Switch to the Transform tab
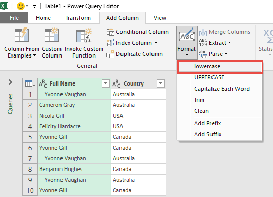 click(x=78, y=18)
